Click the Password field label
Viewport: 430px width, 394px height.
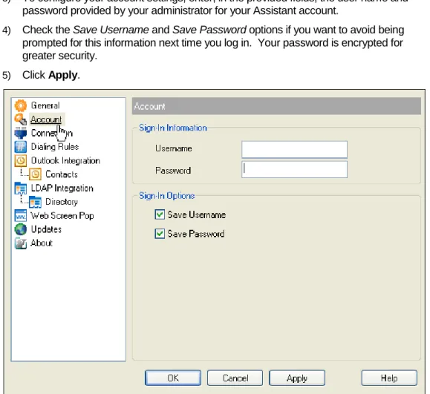(x=173, y=171)
